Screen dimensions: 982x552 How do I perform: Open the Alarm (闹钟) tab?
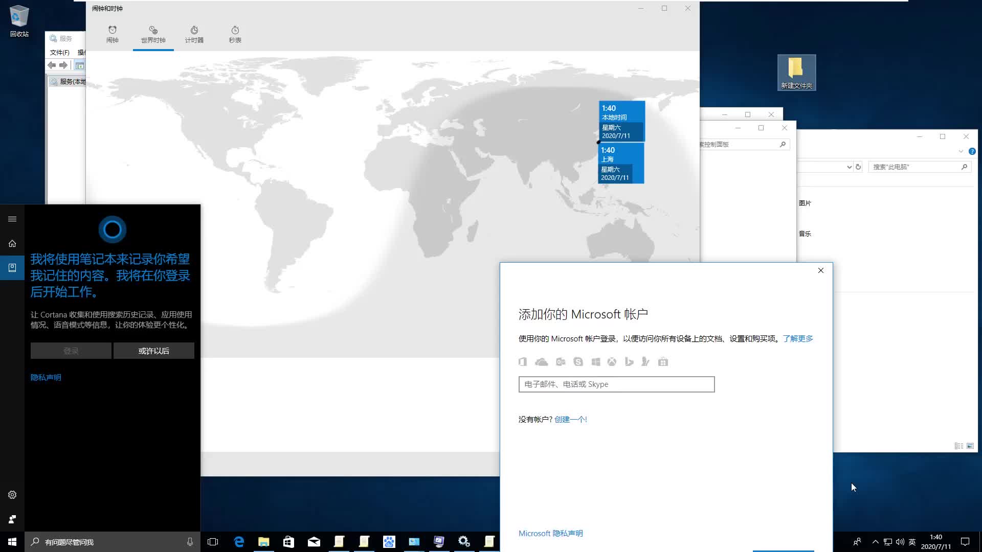[x=113, y=34]
